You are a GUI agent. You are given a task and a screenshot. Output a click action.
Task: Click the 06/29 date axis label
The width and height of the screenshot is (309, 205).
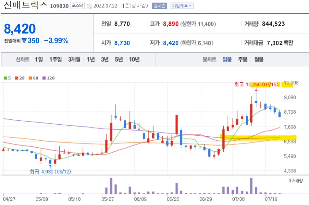[206, 199]
